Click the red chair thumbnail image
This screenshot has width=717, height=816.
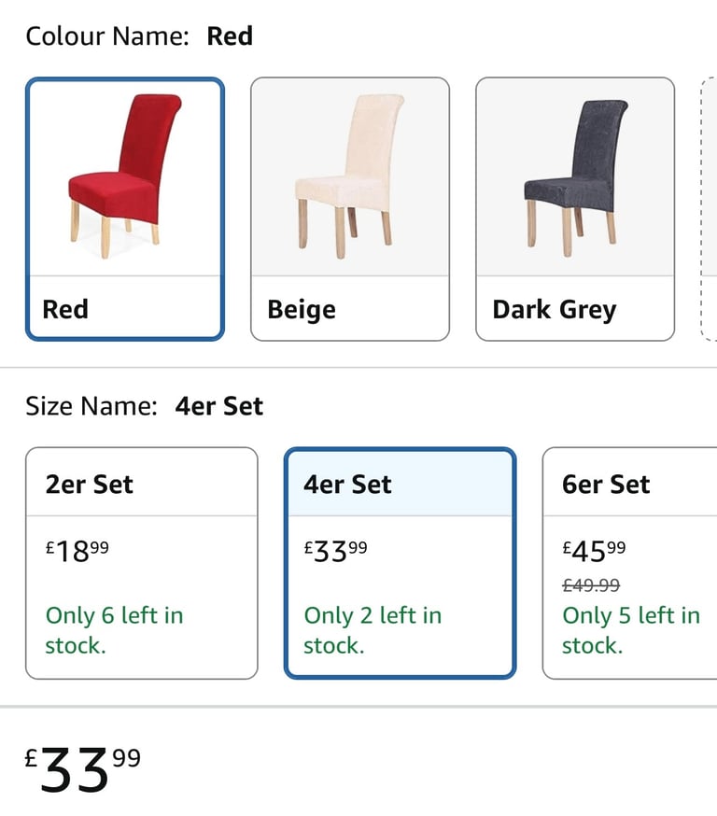click(125, 177)
